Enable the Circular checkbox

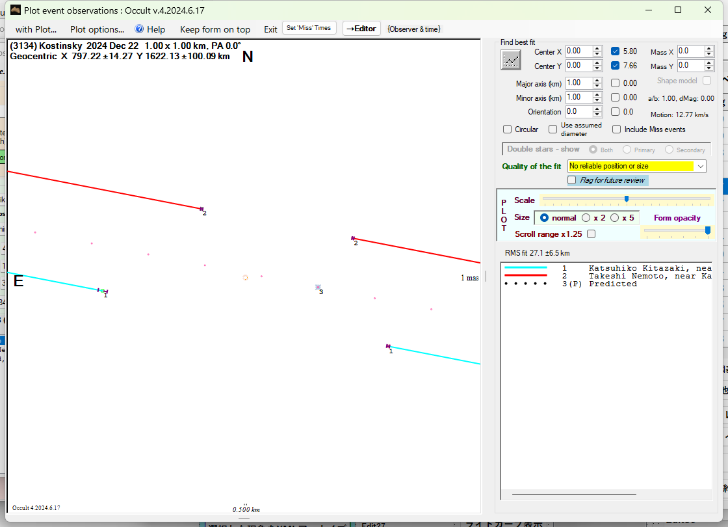[508, 129]
